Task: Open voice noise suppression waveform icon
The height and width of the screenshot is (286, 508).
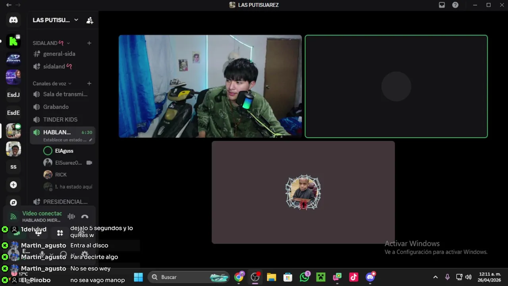Action: click(x=71, y=216)
